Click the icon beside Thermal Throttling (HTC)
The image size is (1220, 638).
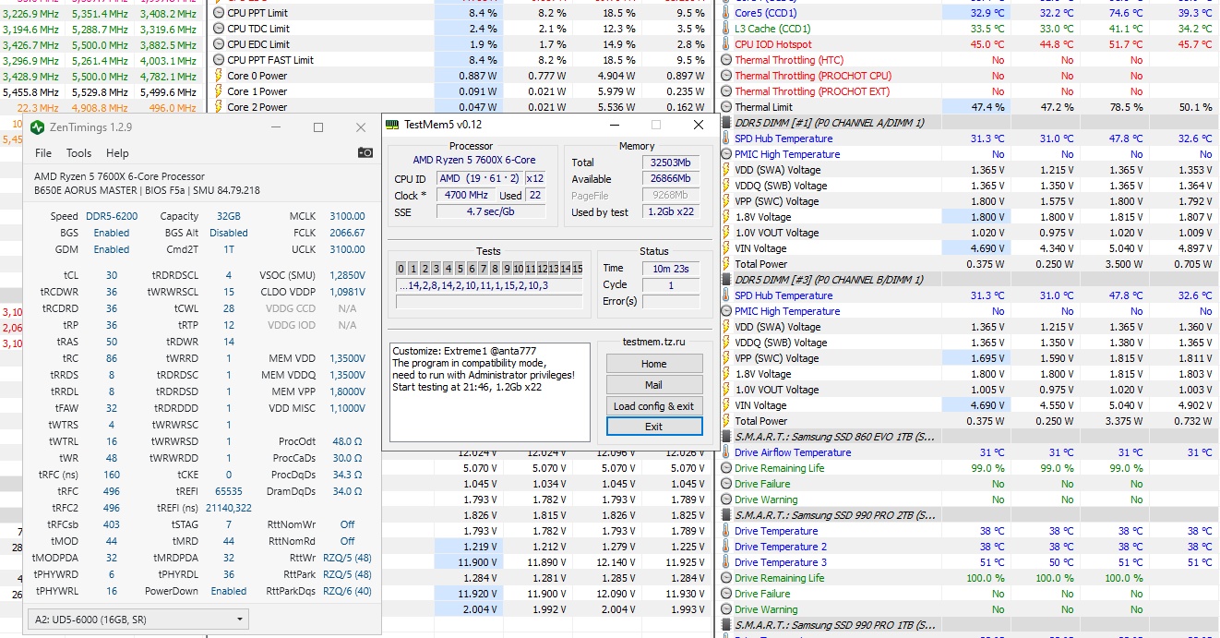[x=726, y=60]
